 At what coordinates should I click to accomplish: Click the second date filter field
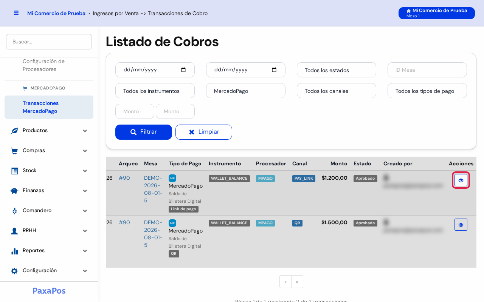[x=246, y=70]
